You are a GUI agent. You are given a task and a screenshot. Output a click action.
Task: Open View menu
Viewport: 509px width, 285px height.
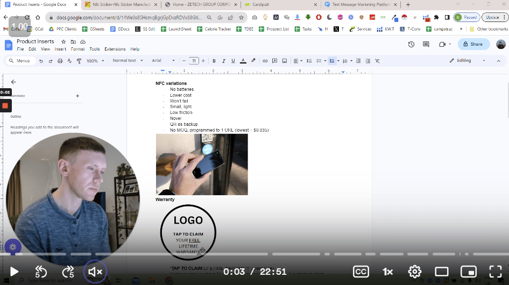pyautogui.click(x=45, y=49)
